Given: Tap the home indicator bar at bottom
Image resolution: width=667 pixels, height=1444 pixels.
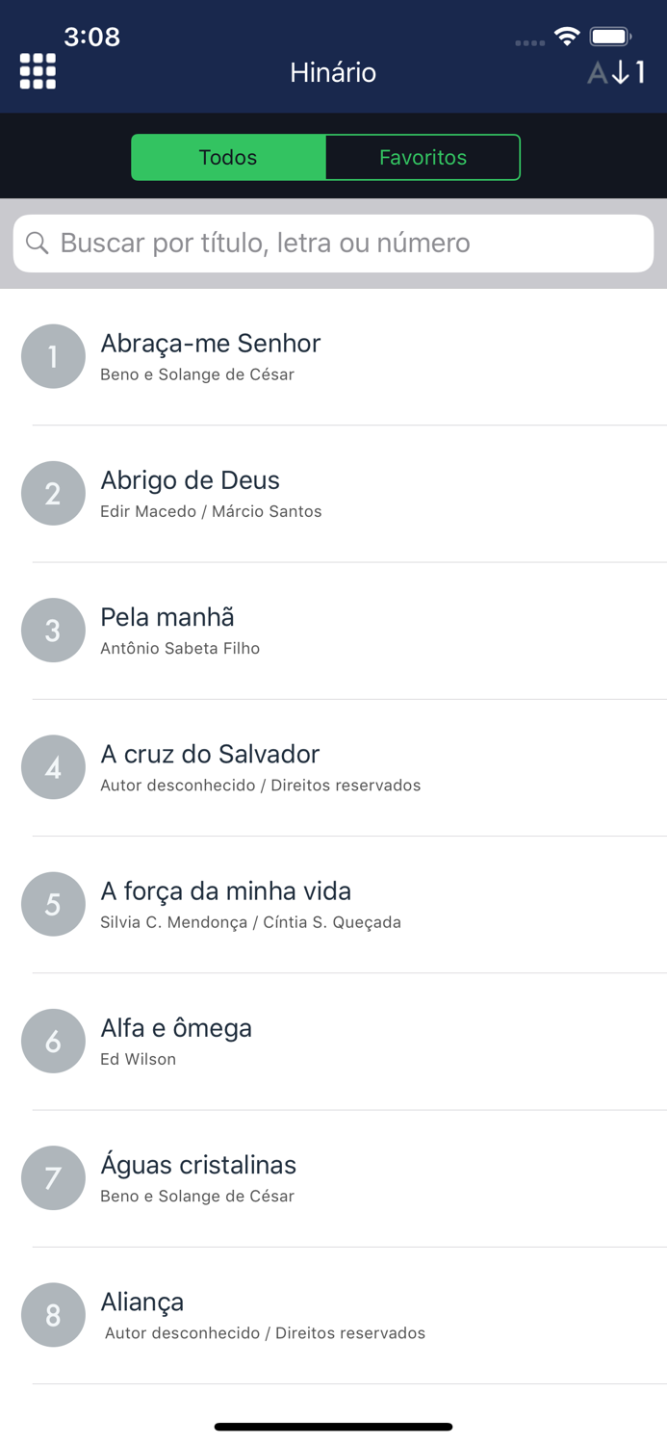Looking at the screenshot, I should 333,1427.
